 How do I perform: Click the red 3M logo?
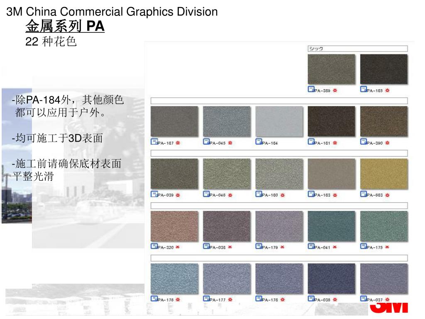[389, 308]
